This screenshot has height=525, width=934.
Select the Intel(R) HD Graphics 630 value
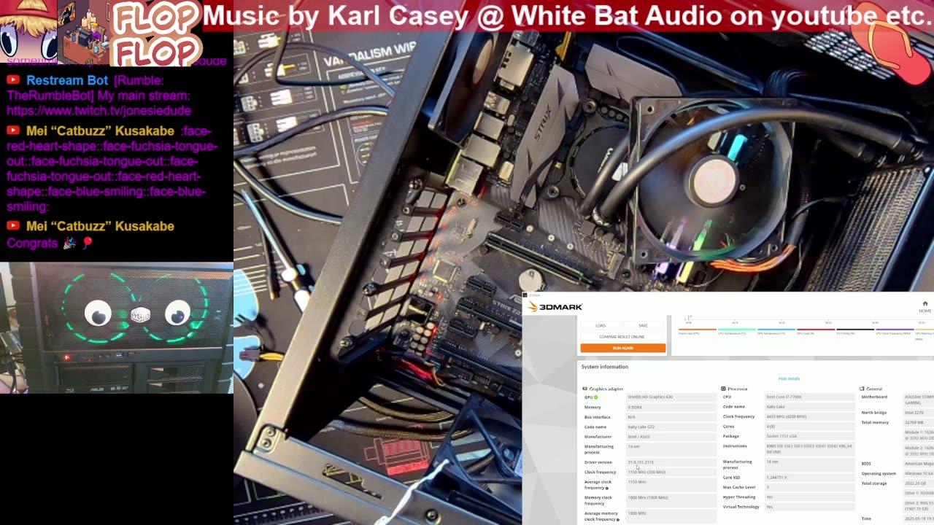coord(650,397)
